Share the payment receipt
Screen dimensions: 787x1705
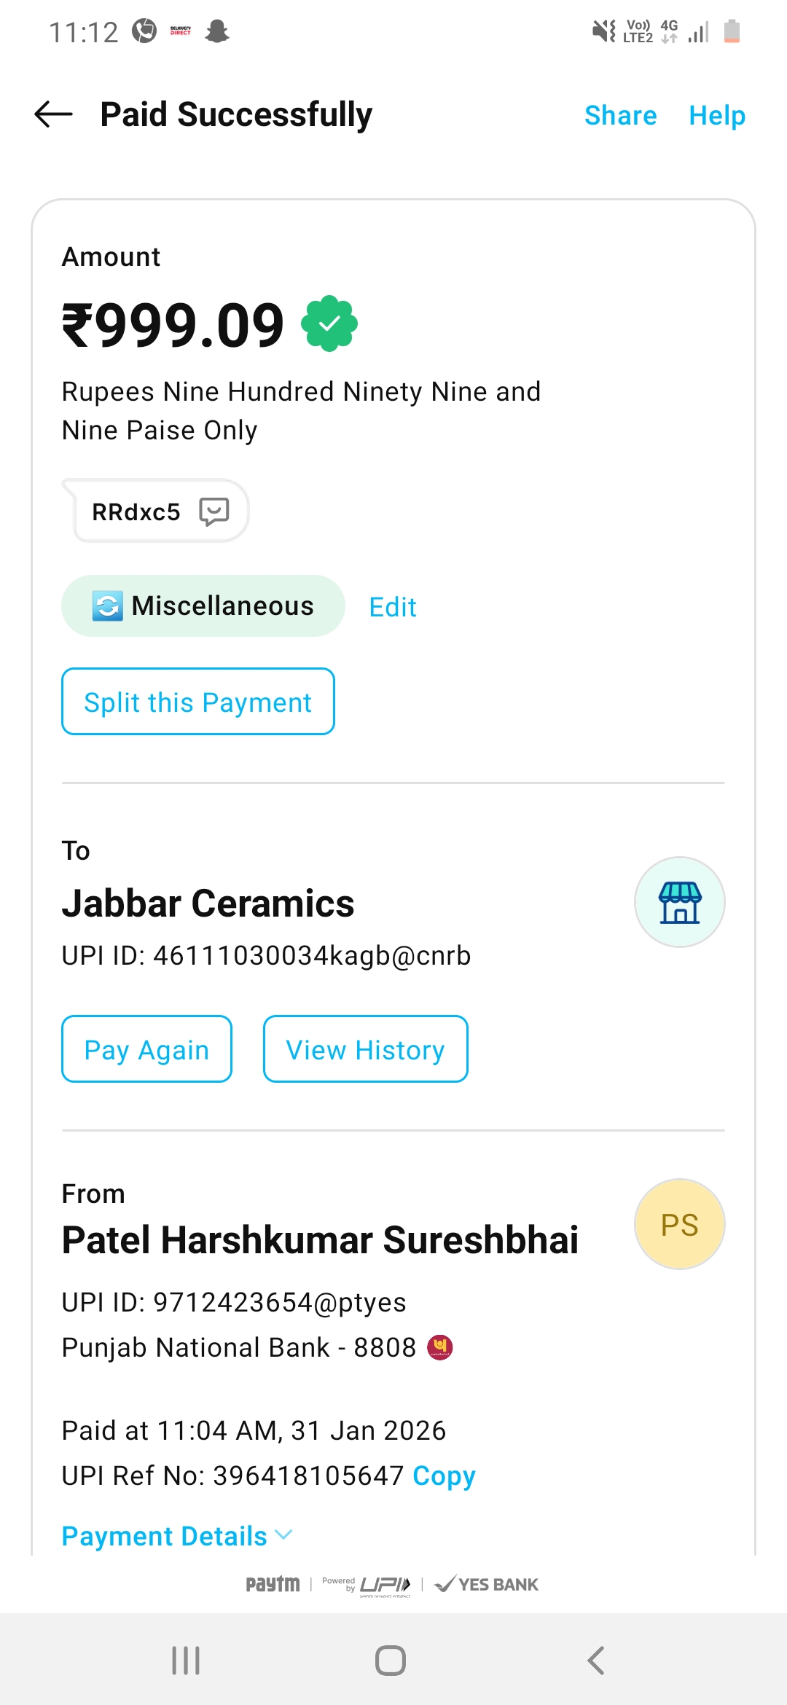coord(620,115)
